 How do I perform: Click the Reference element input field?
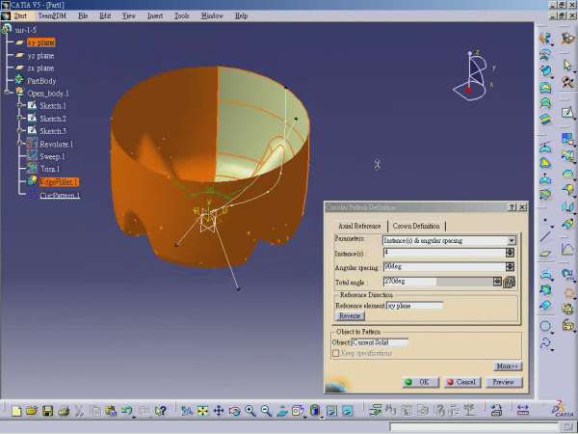414,305
